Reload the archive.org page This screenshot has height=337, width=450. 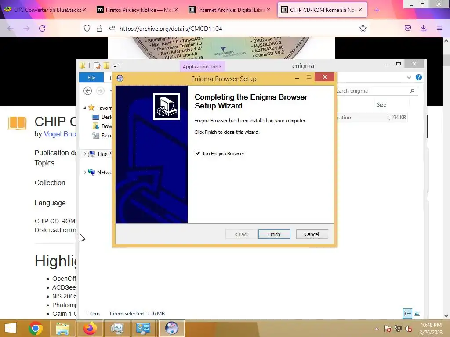tap(42, 29)
